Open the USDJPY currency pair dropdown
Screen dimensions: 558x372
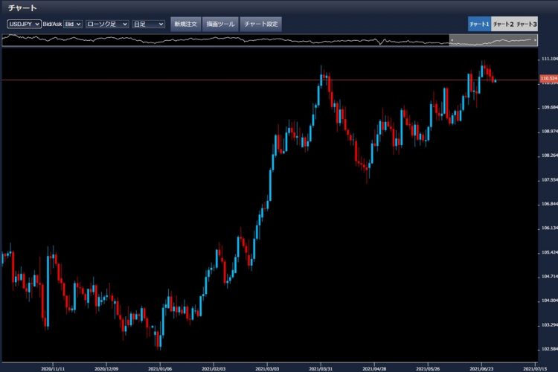25,24
